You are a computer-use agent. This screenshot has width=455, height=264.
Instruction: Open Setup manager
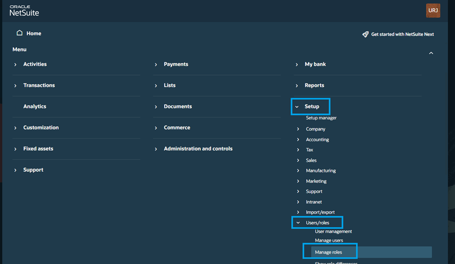point(321,118)
